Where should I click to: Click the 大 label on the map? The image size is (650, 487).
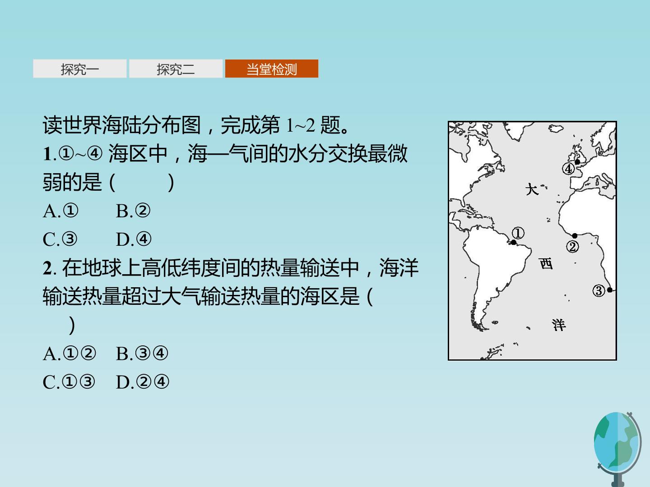tap(532, 189)
